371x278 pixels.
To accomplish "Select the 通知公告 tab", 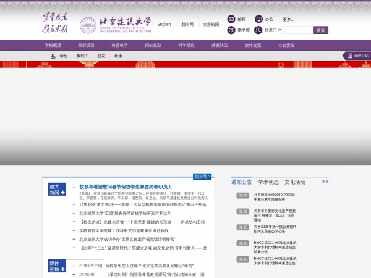I will tap(242, 182).
